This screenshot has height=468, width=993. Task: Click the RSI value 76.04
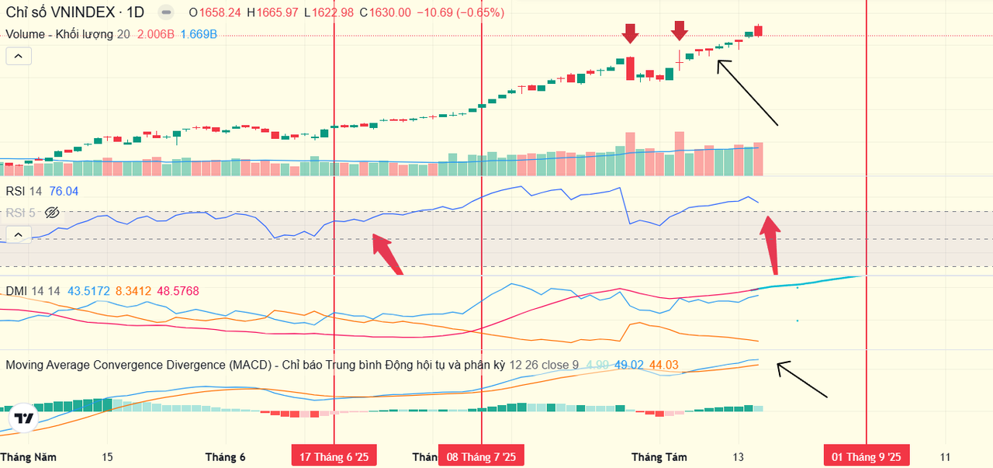pos(64,191)
